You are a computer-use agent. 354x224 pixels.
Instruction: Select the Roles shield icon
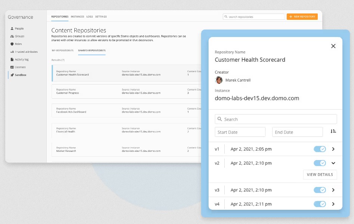point(12,44)
